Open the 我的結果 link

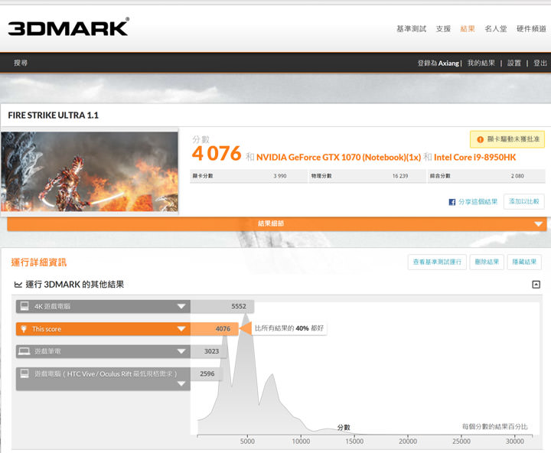pos(481,64)
